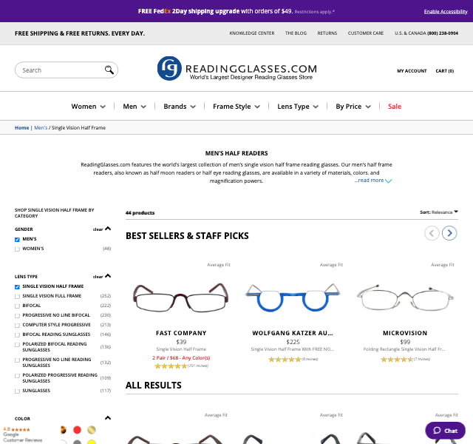Go to Home breadcrumb

[x=21, y=128]
